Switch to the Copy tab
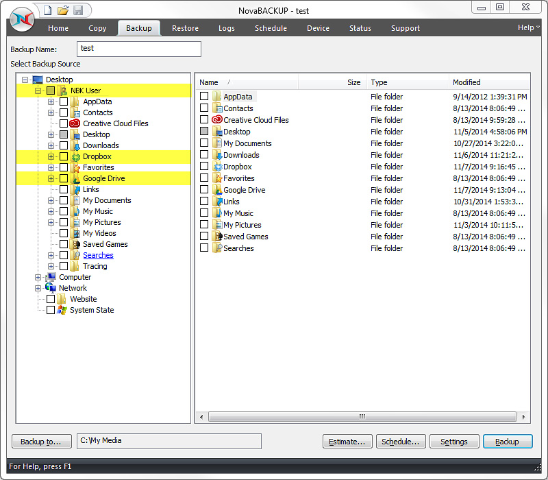This screenshot has height=480, width=548. click(x=97, y=28)
